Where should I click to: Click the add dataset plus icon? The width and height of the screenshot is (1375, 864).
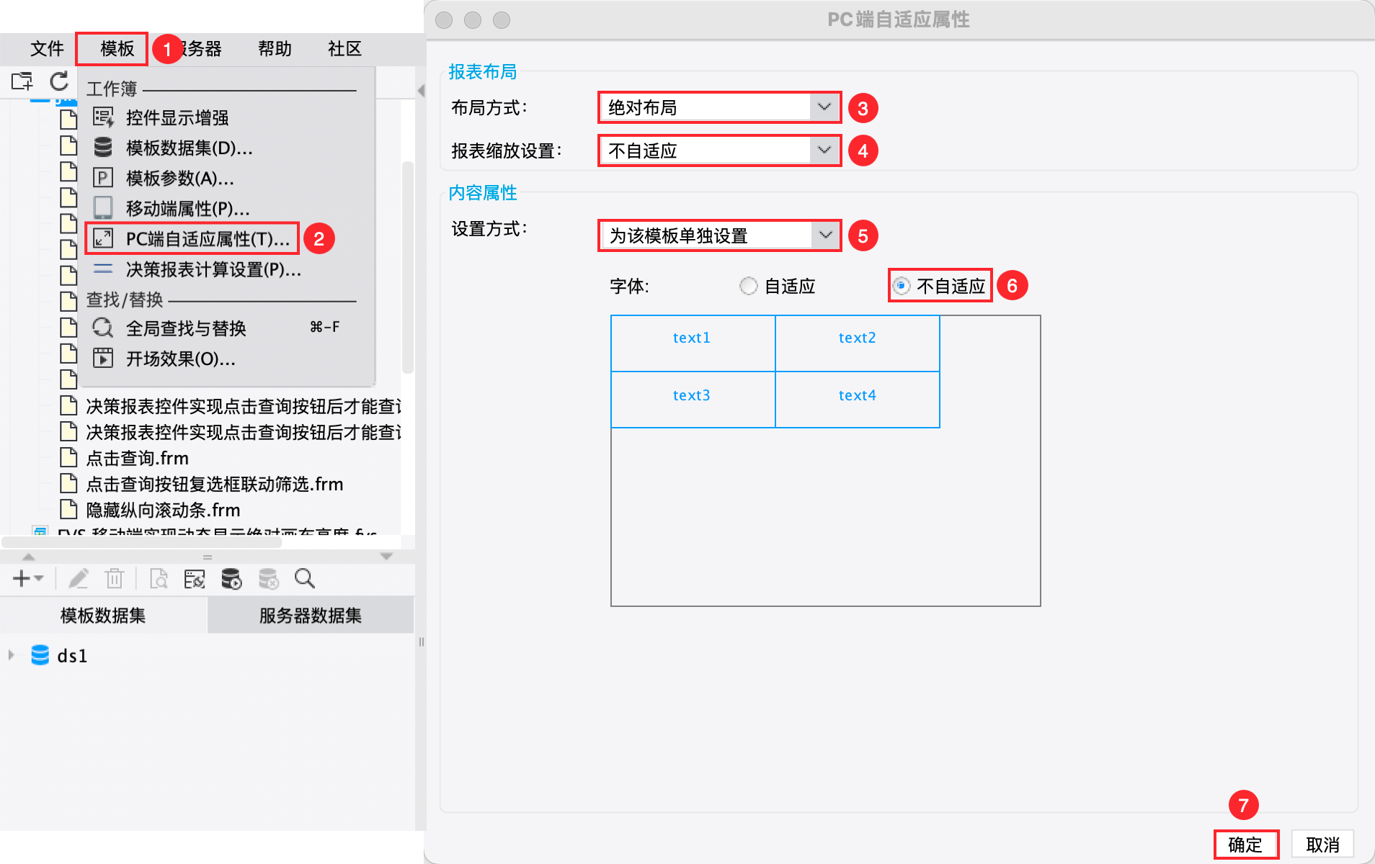click(x=22, y=578)
